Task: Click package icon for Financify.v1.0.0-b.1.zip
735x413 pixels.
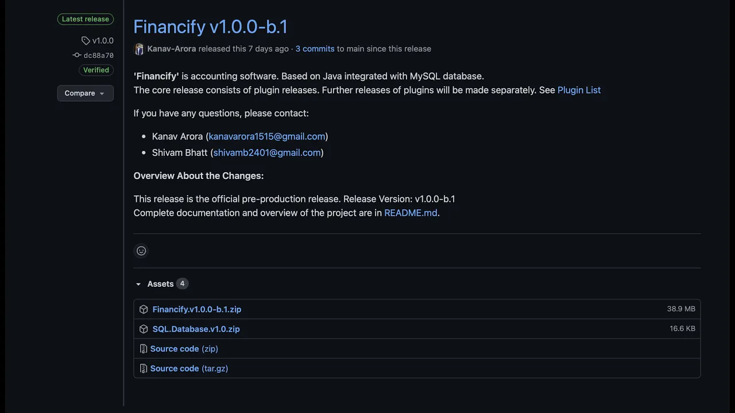Action: point(144,309)
